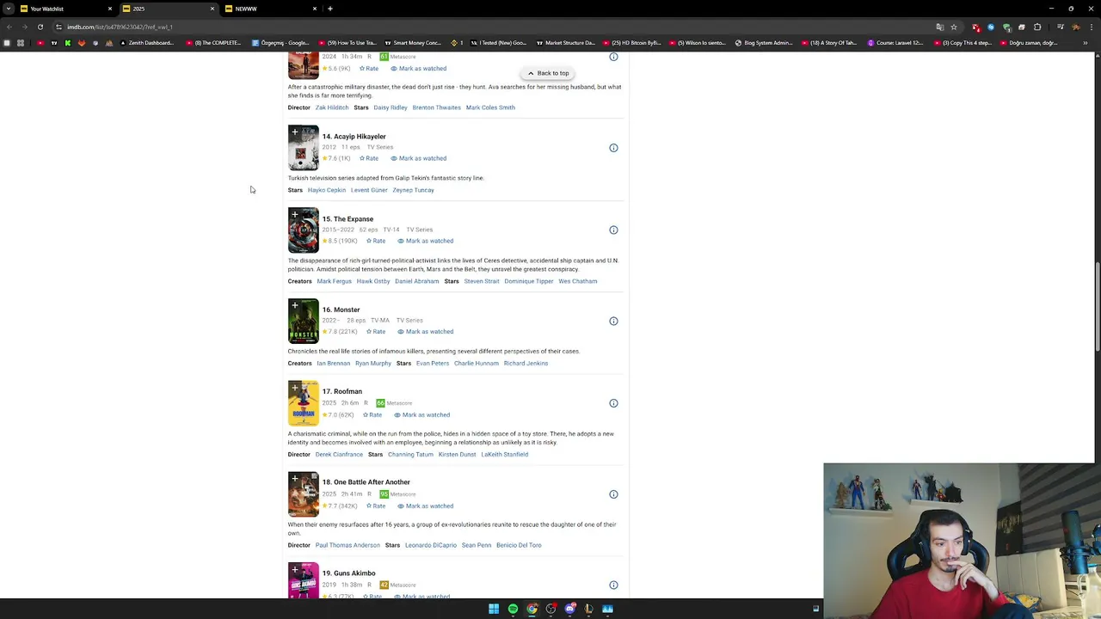
Task: Click the translate page icon in address bar
Action: click(x=939, y=27)
